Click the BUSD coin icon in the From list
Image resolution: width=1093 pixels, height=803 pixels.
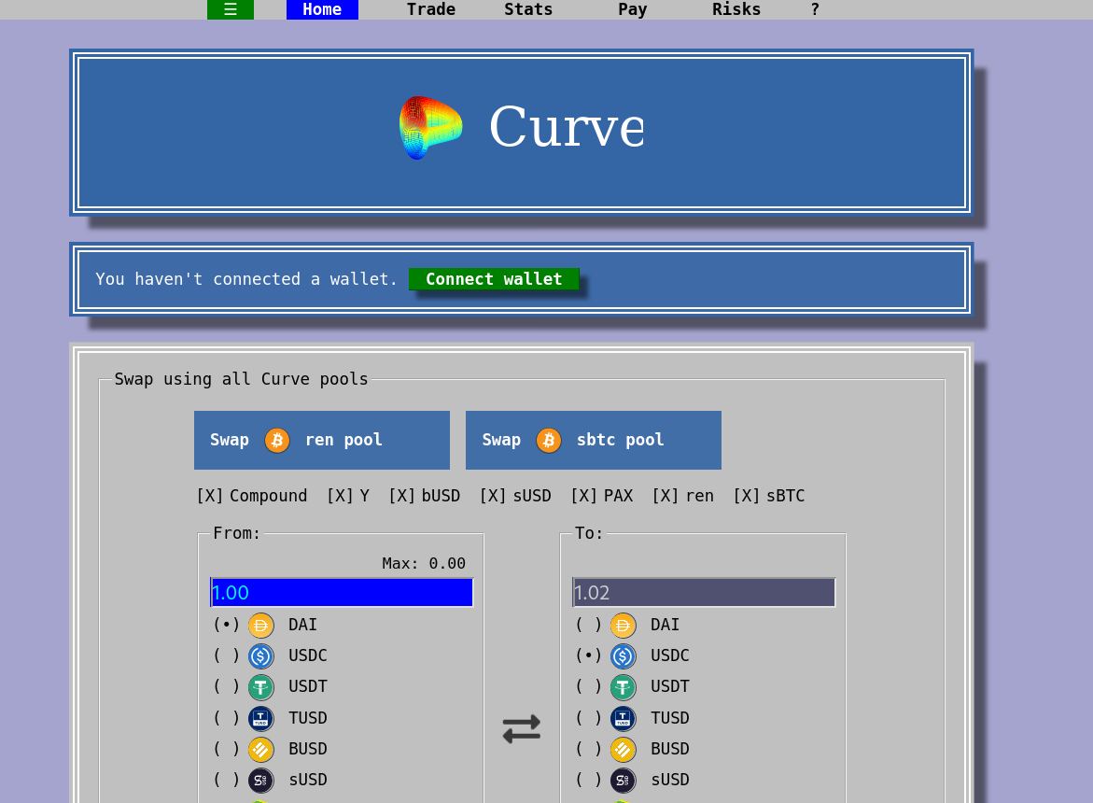(x=260, y=750)
